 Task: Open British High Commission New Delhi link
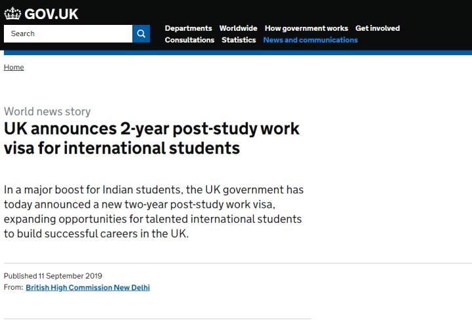(x=88, y=288)
